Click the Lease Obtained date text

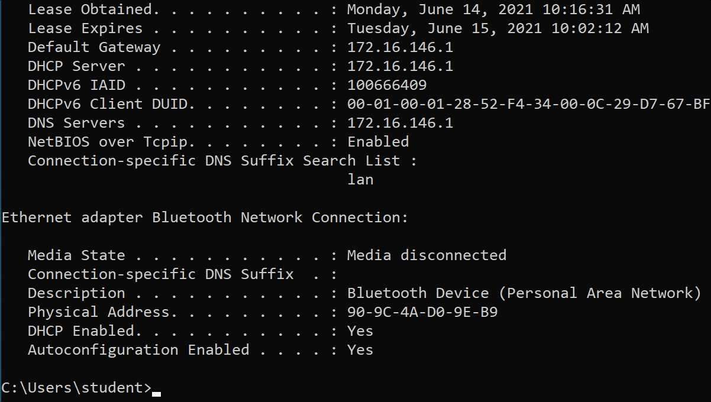(493, 9)
